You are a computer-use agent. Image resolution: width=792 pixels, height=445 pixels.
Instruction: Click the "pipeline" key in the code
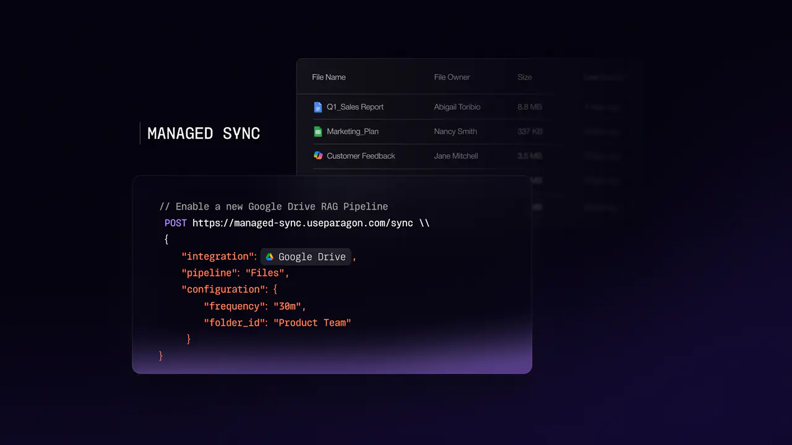click(210, 273)
